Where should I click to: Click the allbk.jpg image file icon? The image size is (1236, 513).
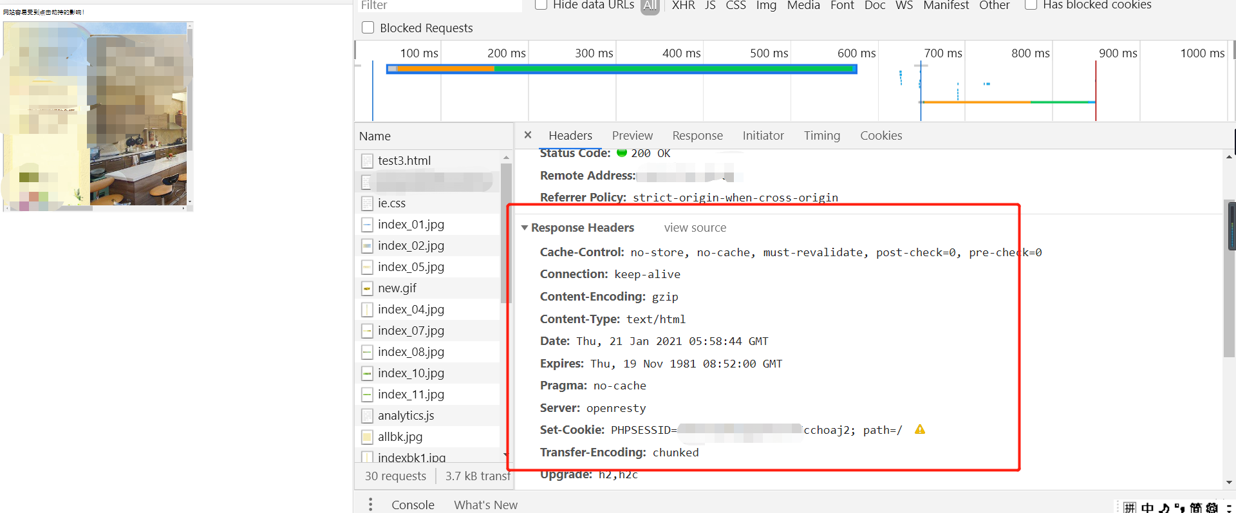point(367,437)
